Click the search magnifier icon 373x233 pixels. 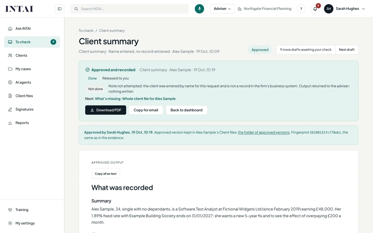pyautogui.click(x=76, y=9)
